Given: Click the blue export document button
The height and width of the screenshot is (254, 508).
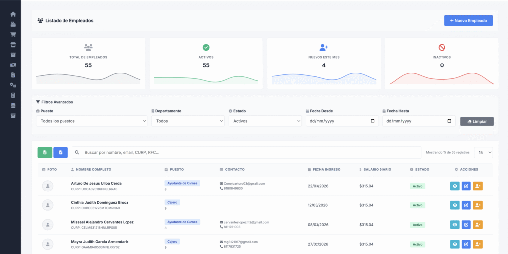Looking at the screenshot, I should coord(61,153).
